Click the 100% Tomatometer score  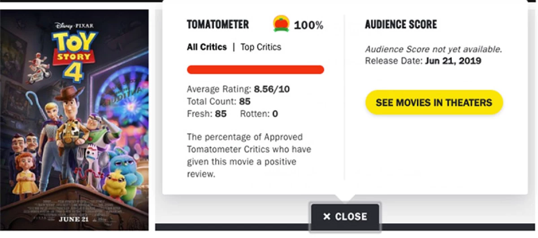click(308, 25)
